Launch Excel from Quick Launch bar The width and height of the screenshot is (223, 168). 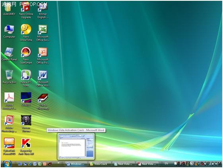tap(40, 164)
